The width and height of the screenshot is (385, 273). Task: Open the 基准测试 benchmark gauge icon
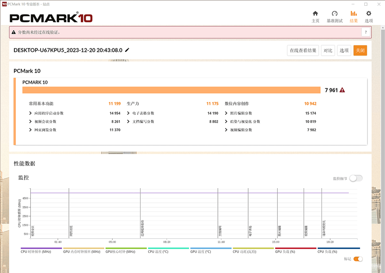pos(334,13)
